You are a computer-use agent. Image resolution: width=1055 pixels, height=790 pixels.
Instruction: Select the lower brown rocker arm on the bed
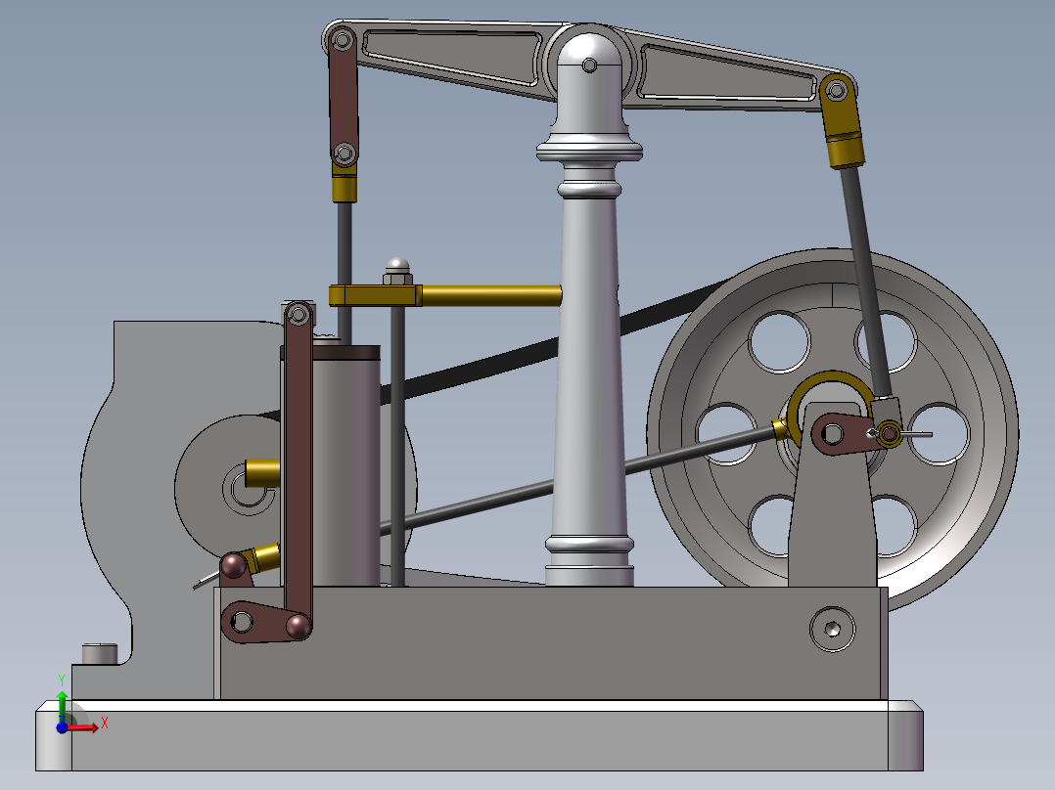pos(266,622)
